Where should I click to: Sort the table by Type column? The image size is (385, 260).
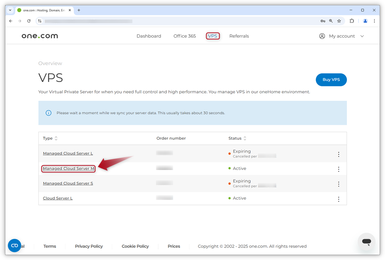pos(56,138)
